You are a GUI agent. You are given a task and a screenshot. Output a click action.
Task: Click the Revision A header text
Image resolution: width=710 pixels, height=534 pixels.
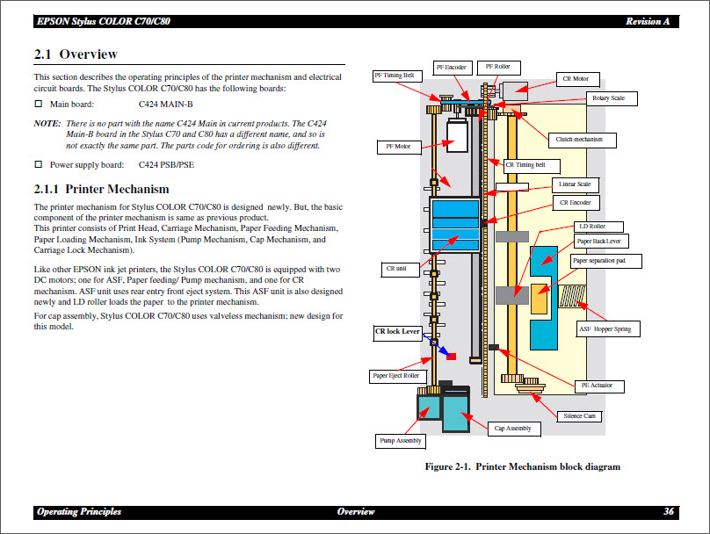[648, 20]
